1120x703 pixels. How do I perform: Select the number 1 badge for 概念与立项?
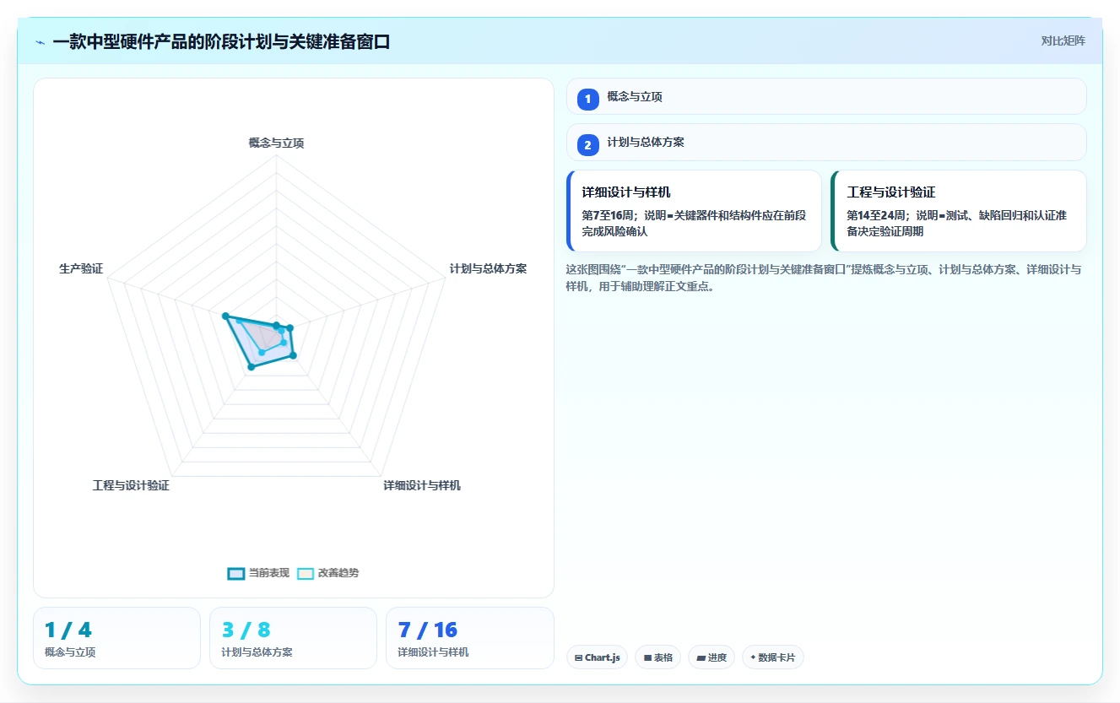tap(588, 100)
